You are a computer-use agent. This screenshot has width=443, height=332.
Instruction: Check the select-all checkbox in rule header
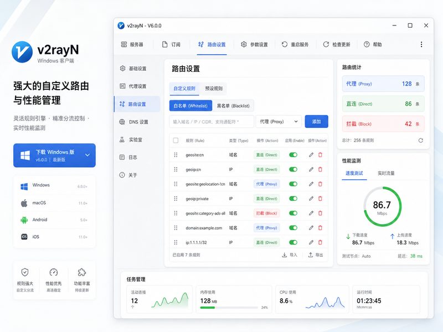point(176,141)
